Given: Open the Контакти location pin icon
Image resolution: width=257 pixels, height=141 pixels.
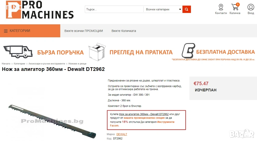Looking at the screenshot, I should tap(221, 7).
